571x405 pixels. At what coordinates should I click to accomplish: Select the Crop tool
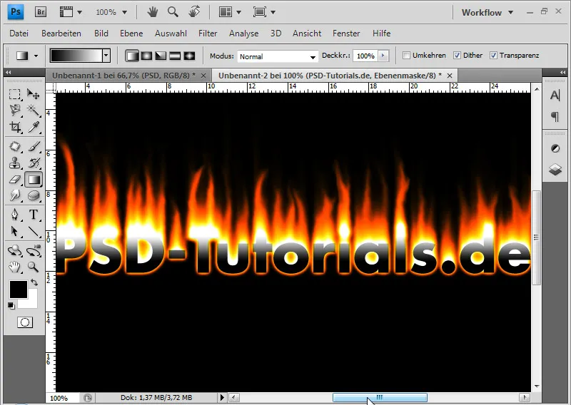[14, 127]
